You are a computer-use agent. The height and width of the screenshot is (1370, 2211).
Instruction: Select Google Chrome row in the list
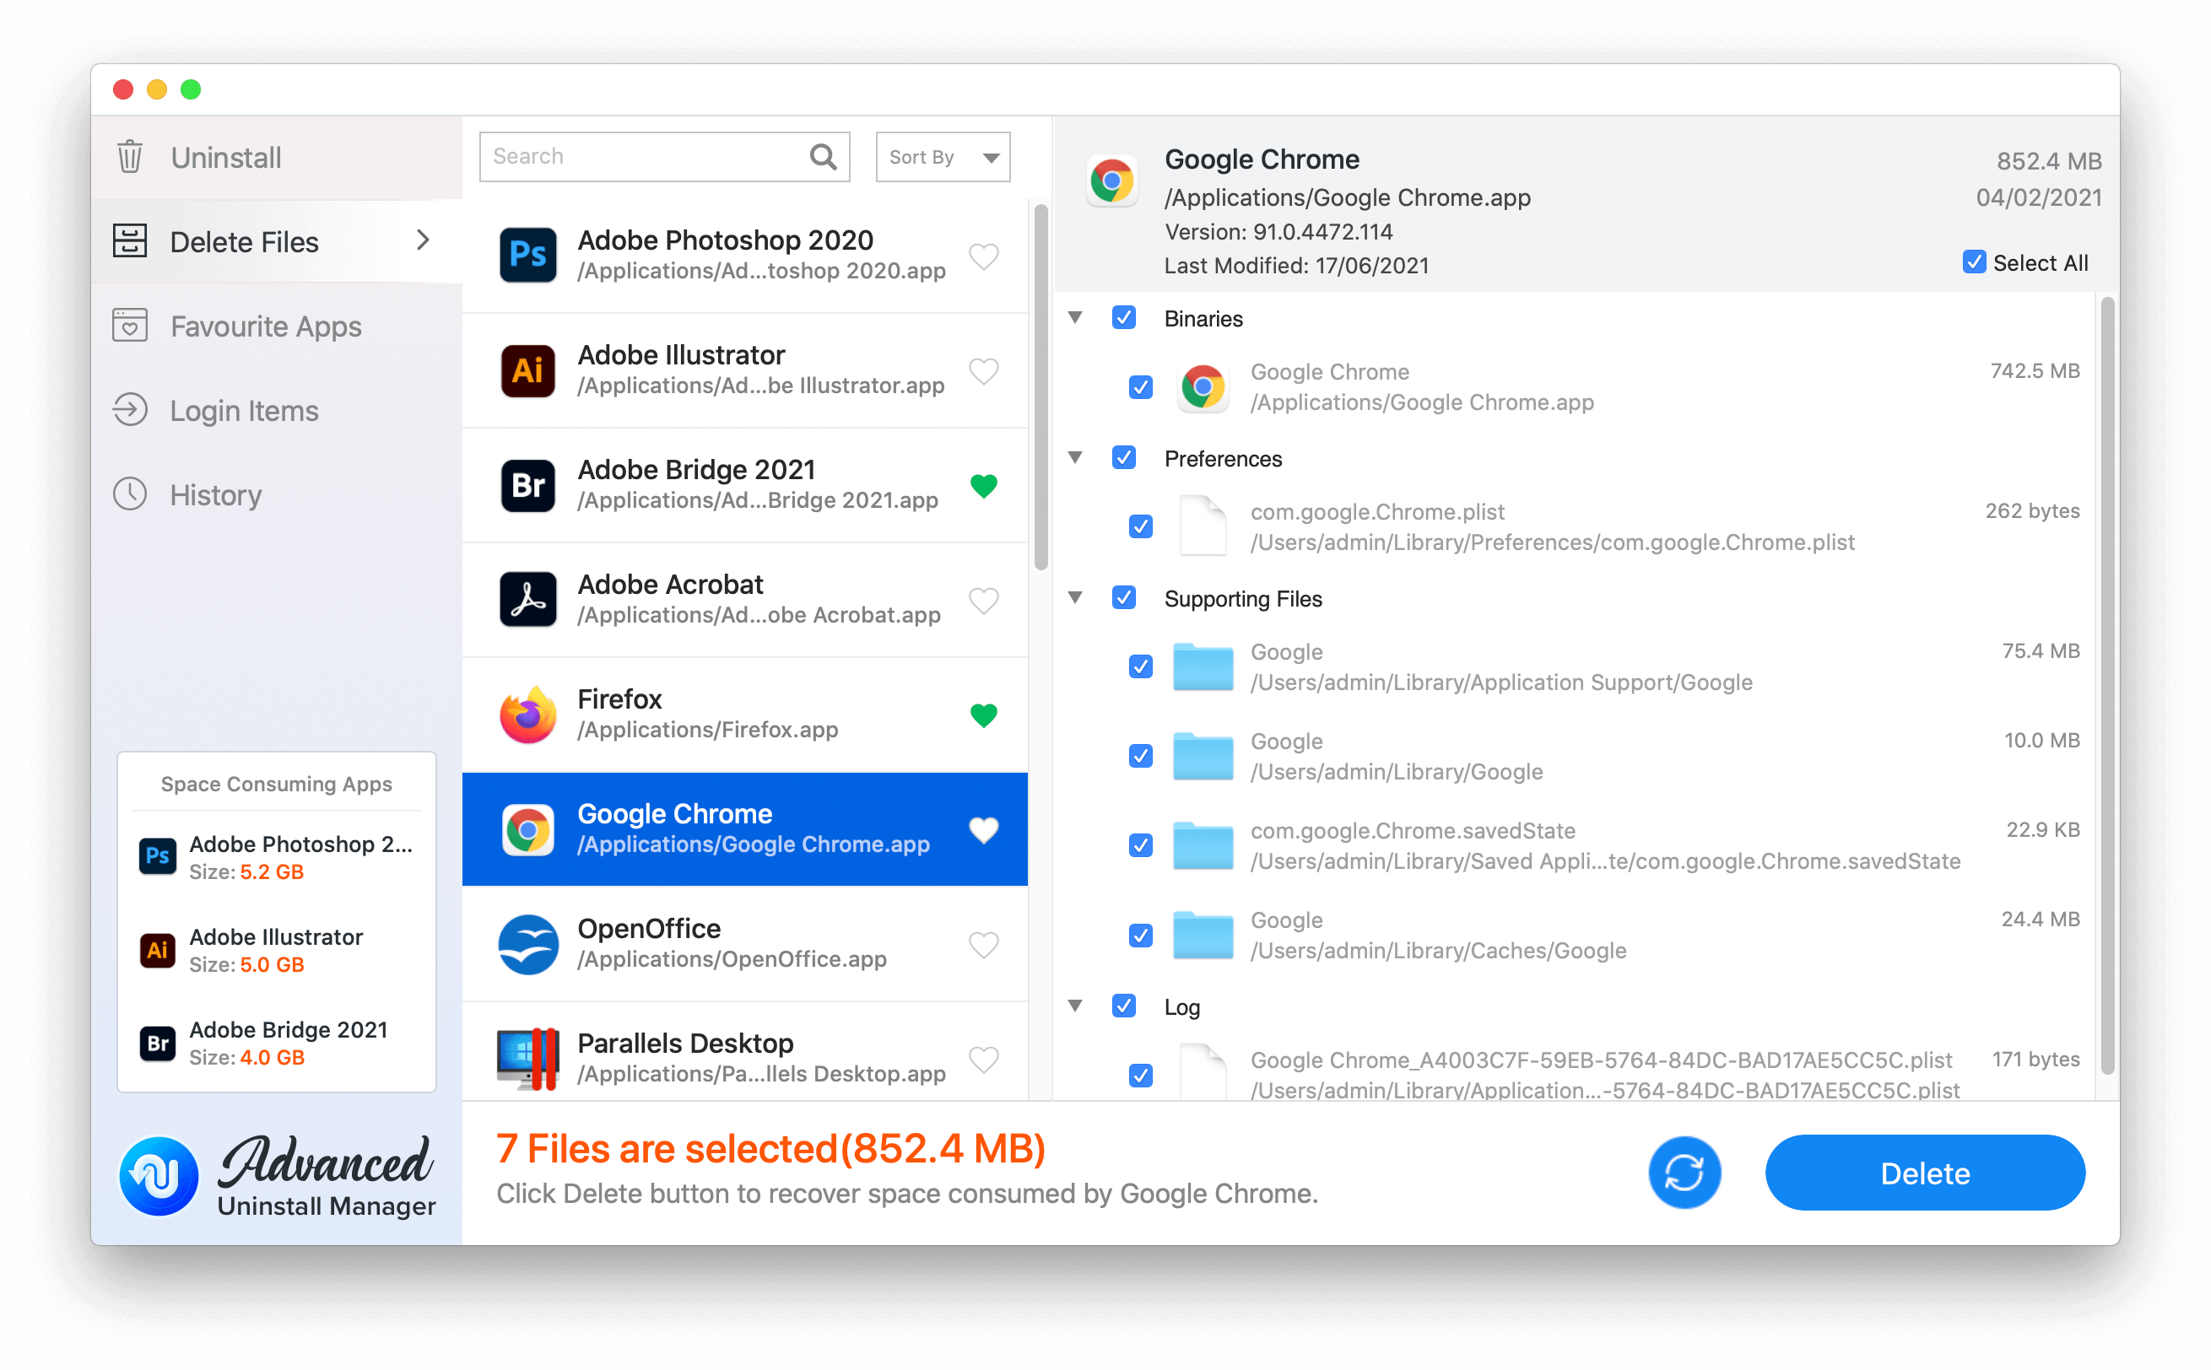[x=745, y=829]
